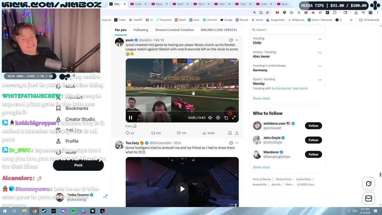Repost yoxic's post with 150 reposts

click(x=156, y=133)
